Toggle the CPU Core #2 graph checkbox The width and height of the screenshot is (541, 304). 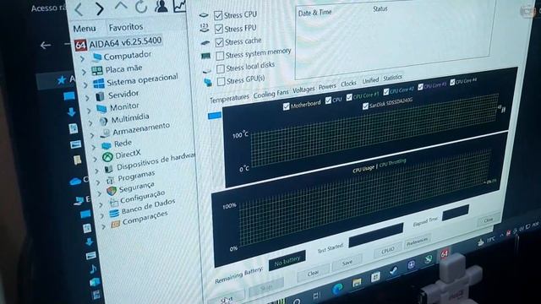pos(386,92)
